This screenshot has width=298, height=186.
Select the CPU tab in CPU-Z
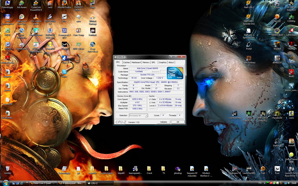[x=118, y=62]
